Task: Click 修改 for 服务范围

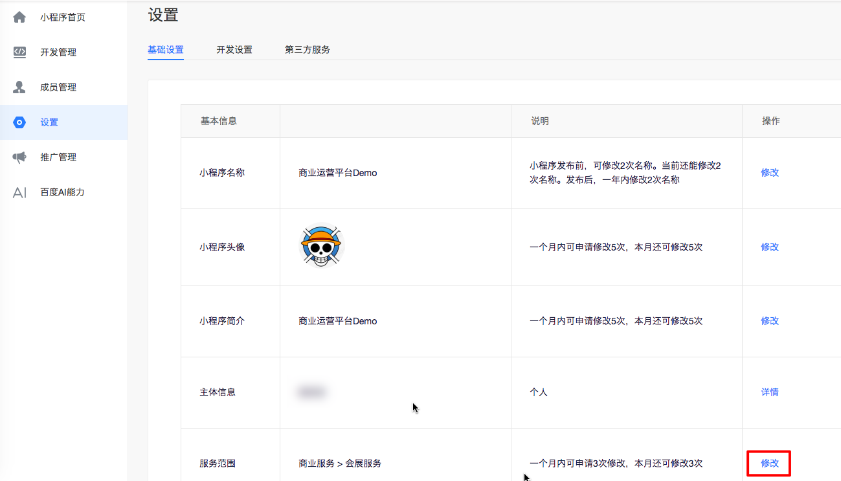Action: [x=770, y=464]
